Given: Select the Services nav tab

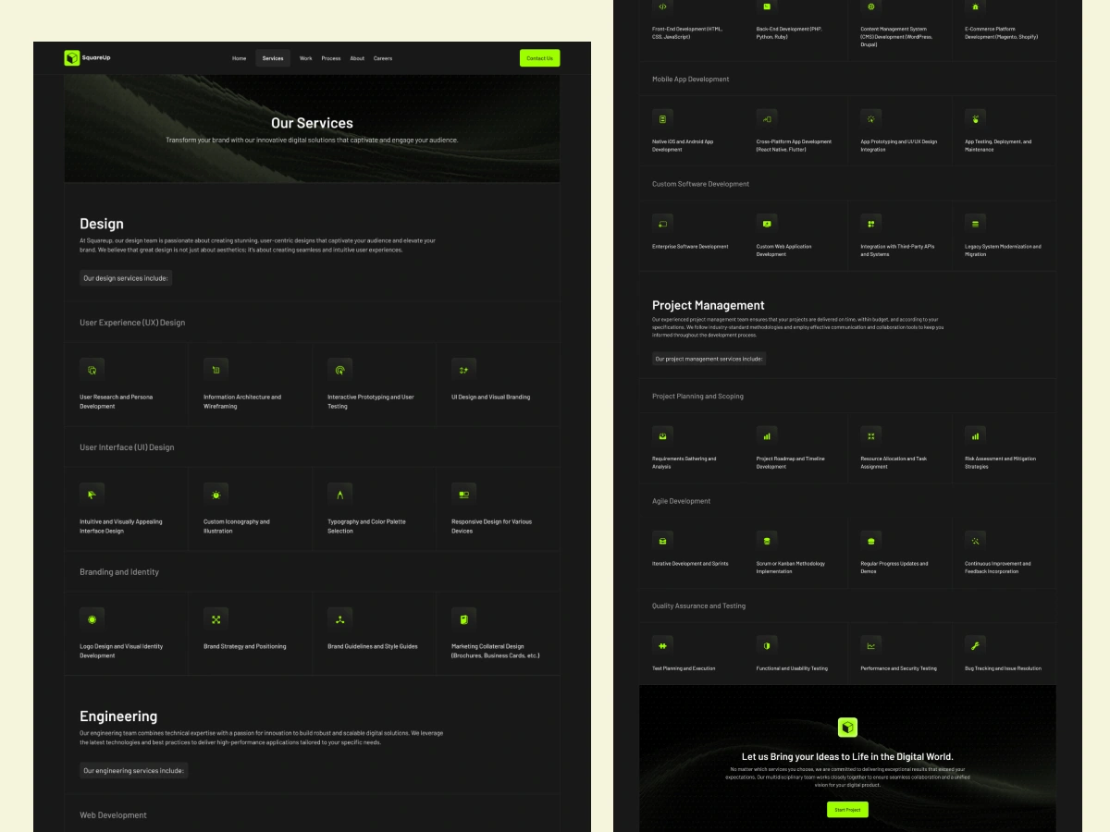Looking at the screenshot, I should point(273,58).
